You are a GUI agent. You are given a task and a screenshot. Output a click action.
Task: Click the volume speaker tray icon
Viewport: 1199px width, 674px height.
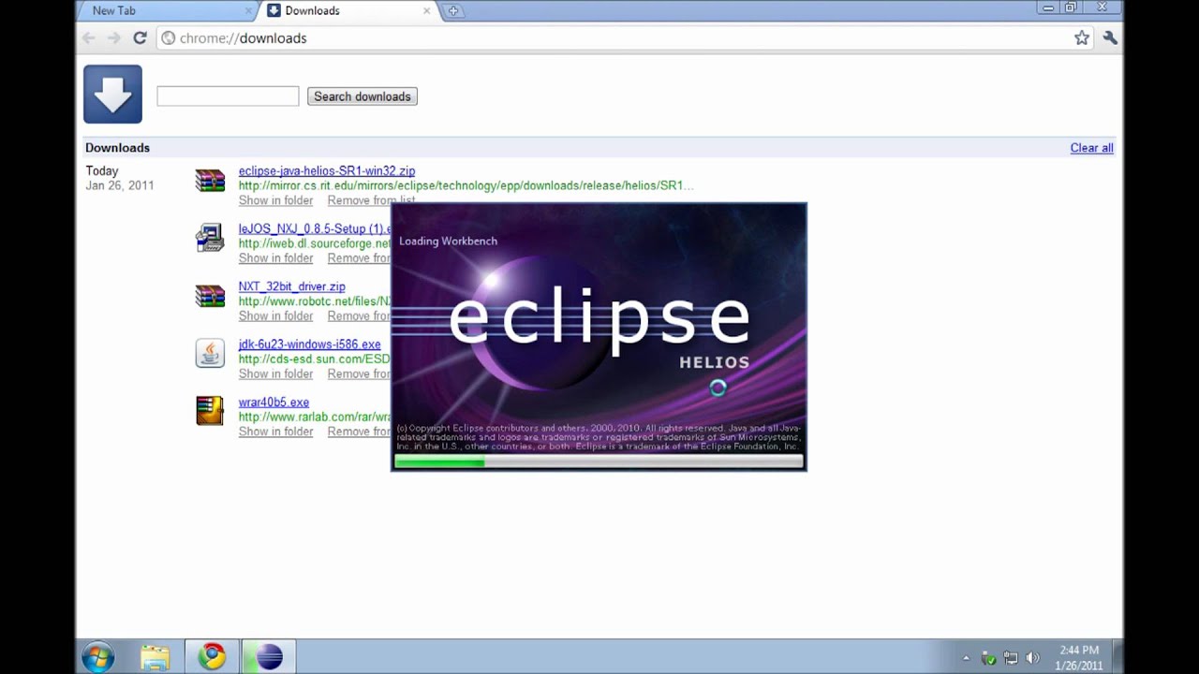pos(1033,658)
